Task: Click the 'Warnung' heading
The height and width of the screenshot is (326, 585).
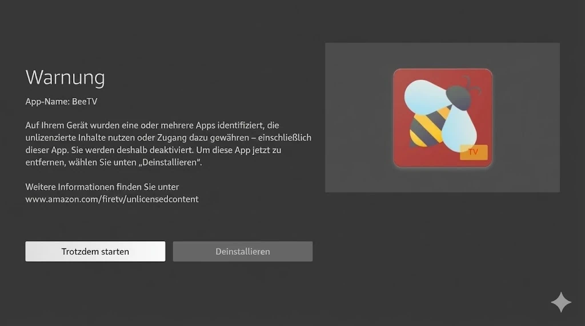Action: point(65,78)
